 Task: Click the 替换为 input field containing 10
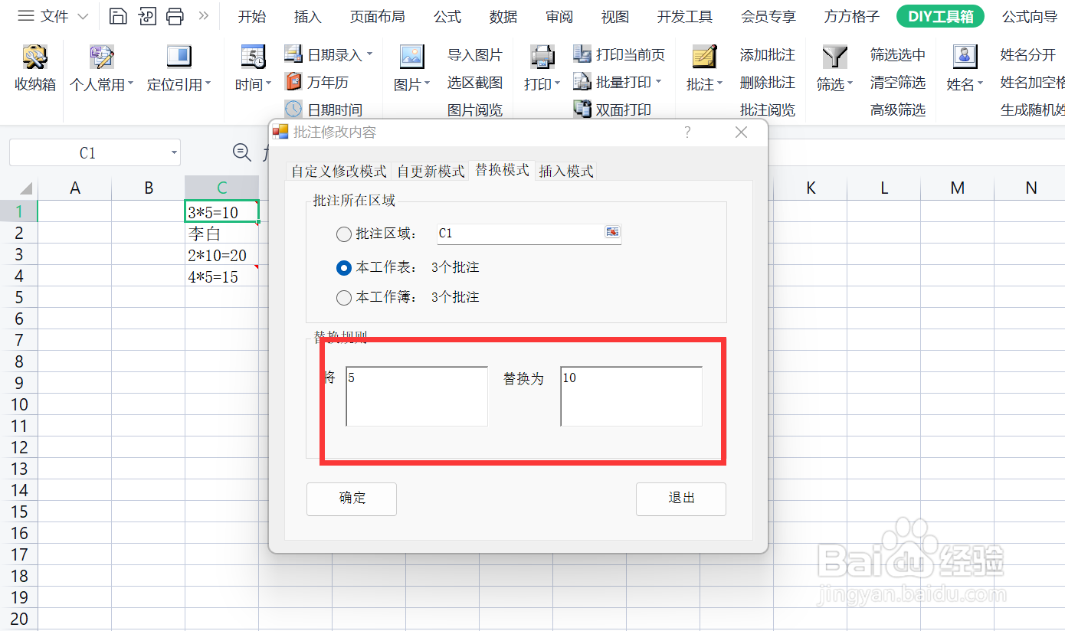[631, 396]
